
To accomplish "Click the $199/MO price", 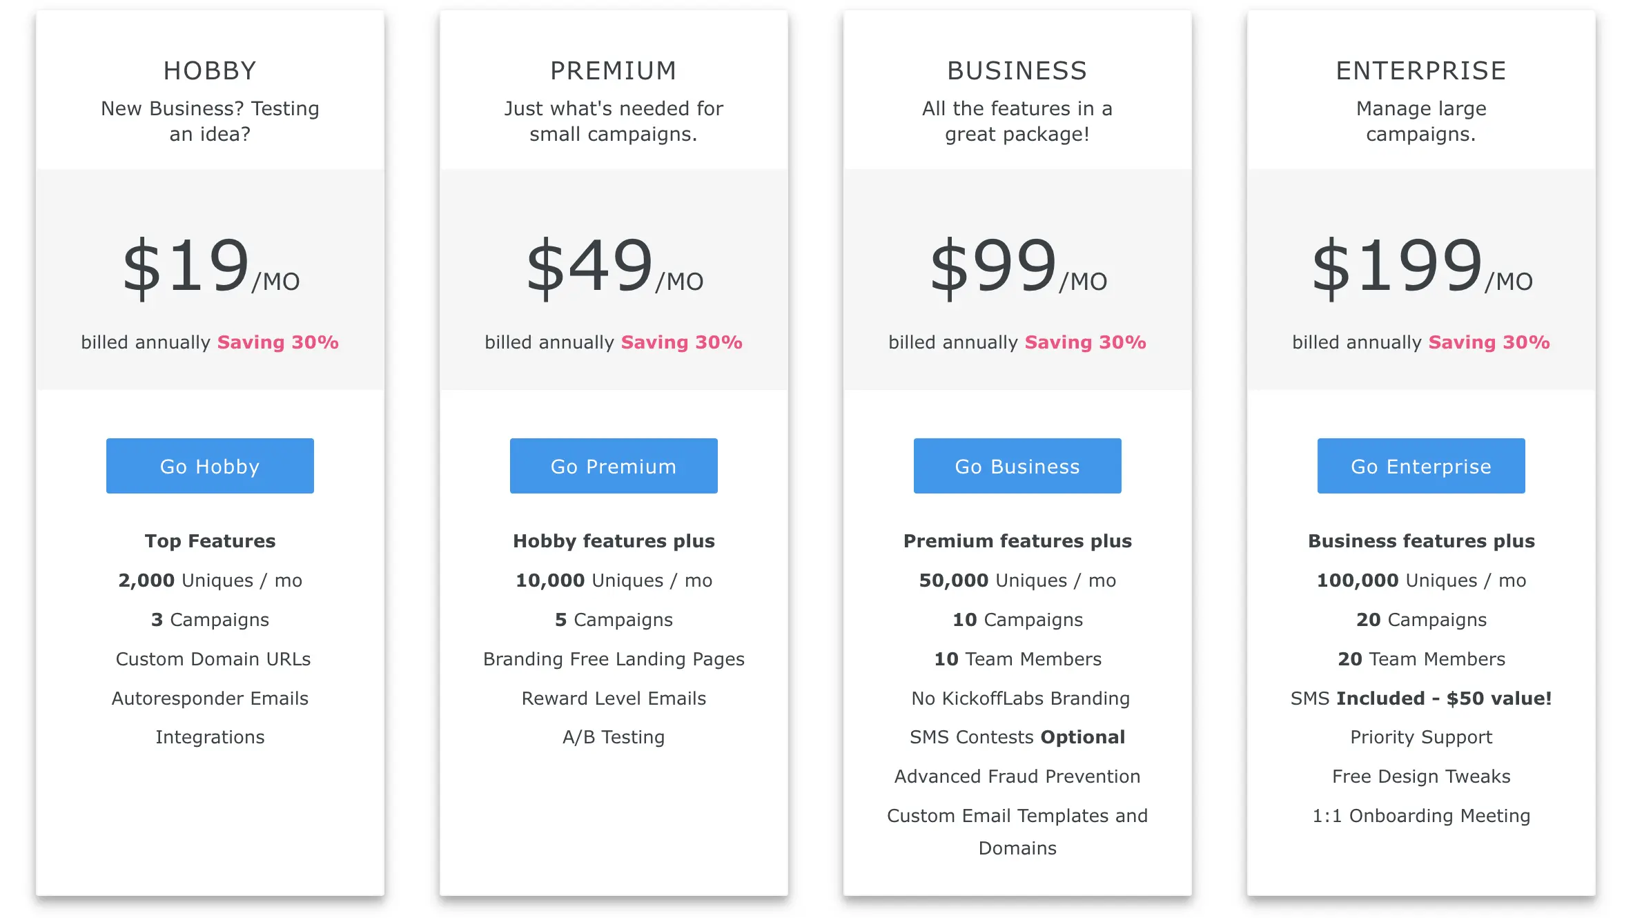I will click(1421, 267).
